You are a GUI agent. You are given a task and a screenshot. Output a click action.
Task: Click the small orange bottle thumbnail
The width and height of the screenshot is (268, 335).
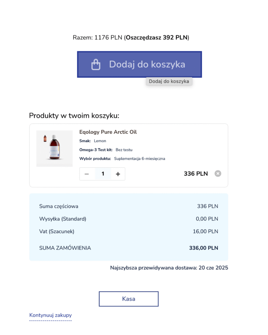tap(45, 139)
